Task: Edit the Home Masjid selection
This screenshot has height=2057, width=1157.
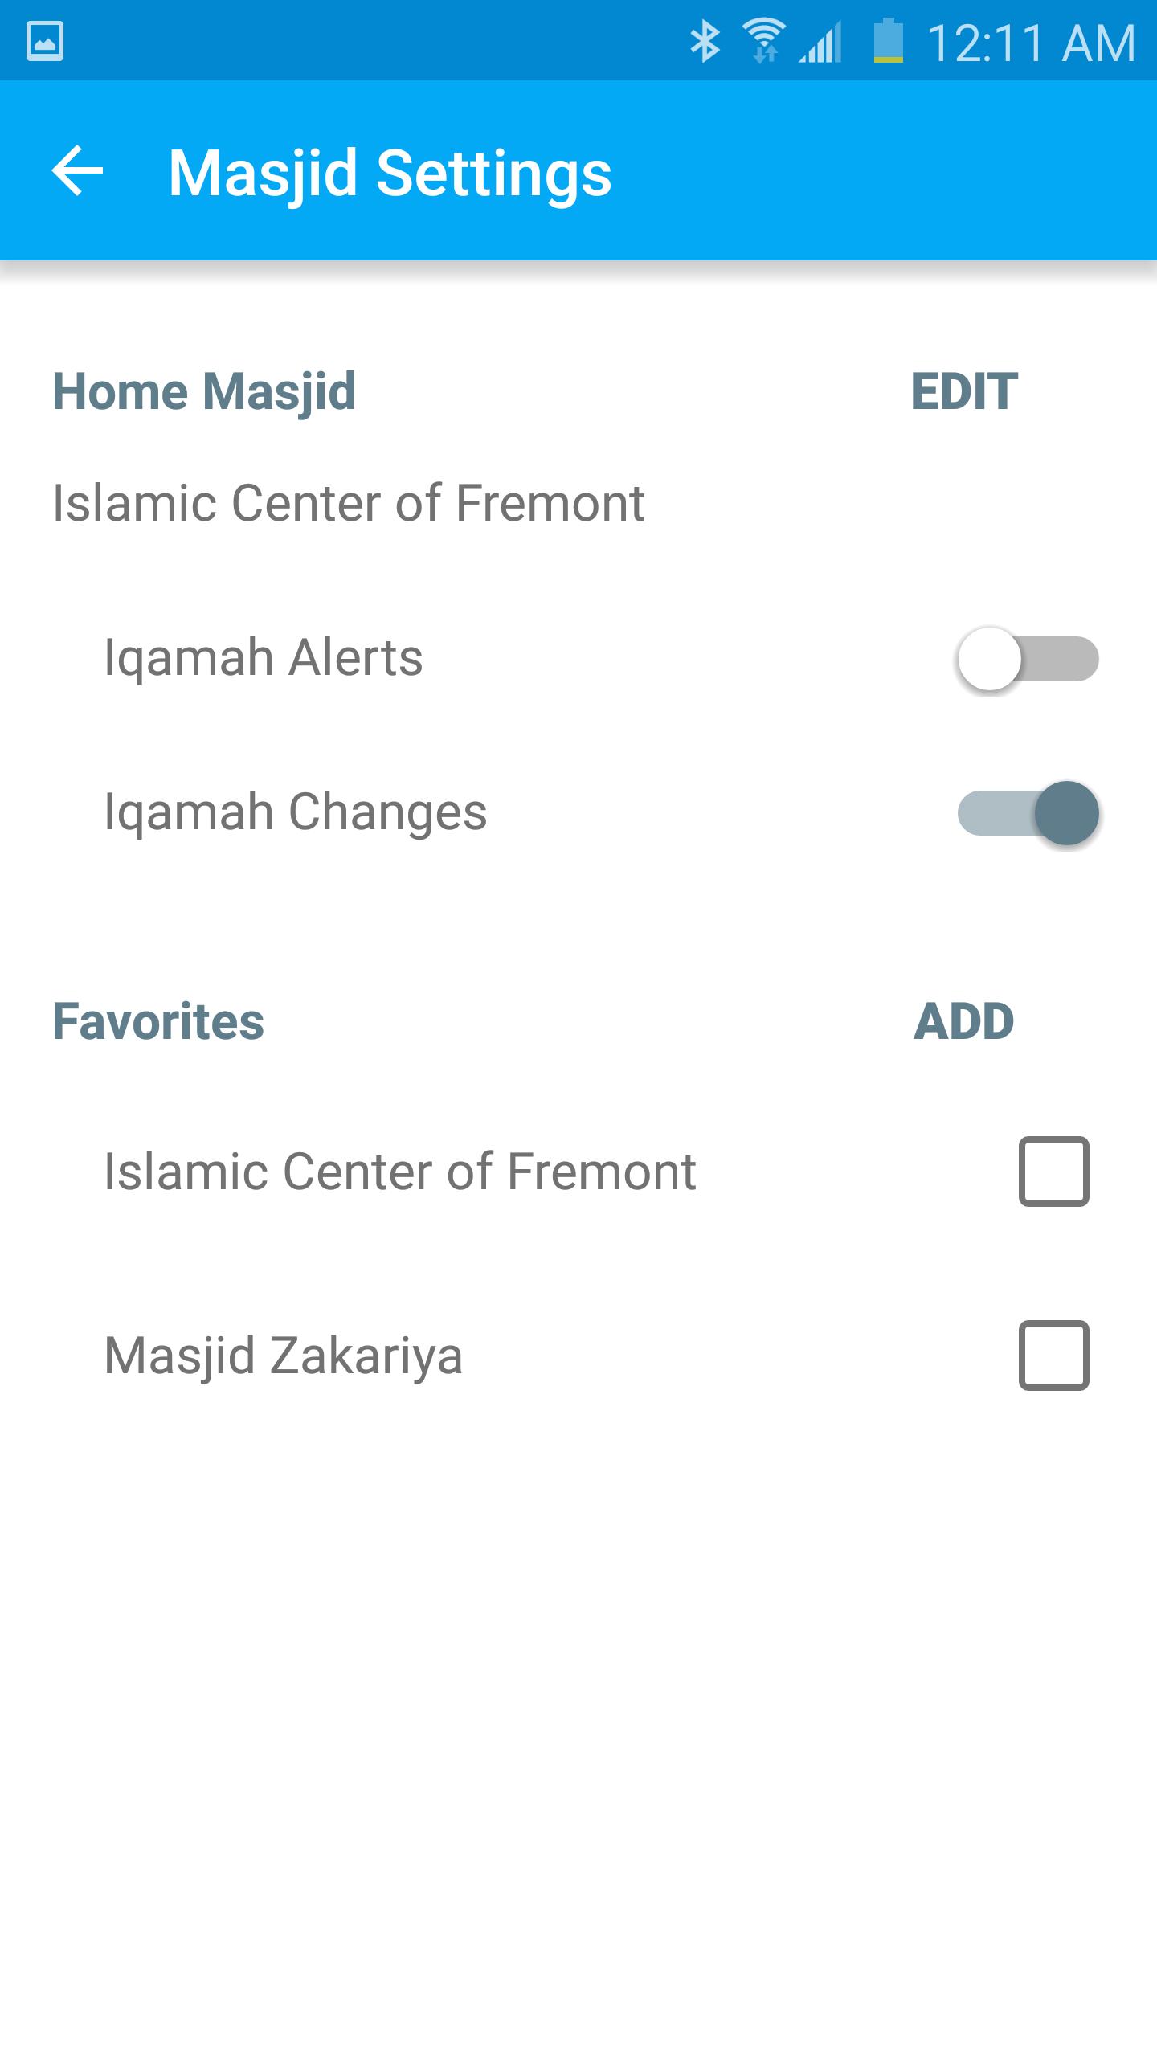Action: pyautogui.click(x=964, y=391)
